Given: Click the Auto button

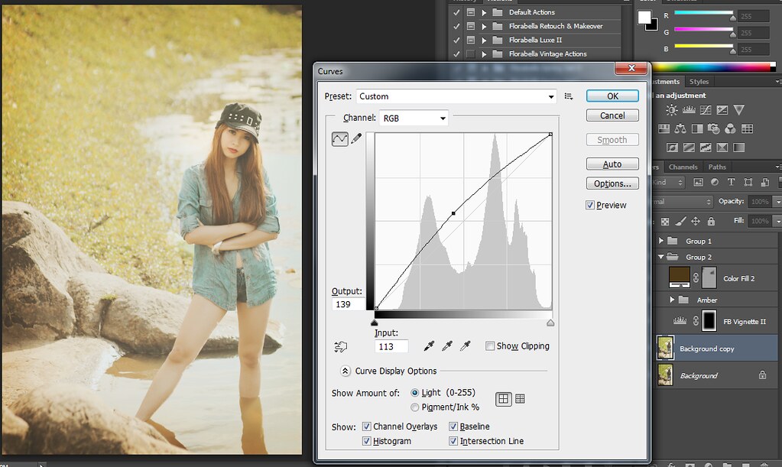Looking at the screenshot, I should coord(612,164).
